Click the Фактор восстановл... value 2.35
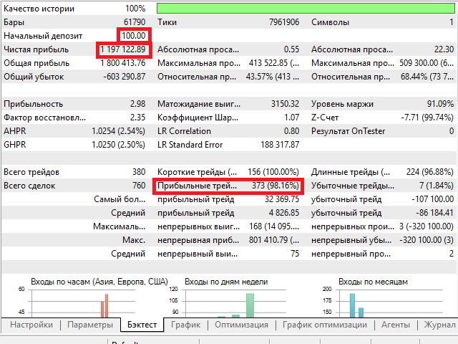This screenshot has height=344, width=458. click(x=137, y=118)
